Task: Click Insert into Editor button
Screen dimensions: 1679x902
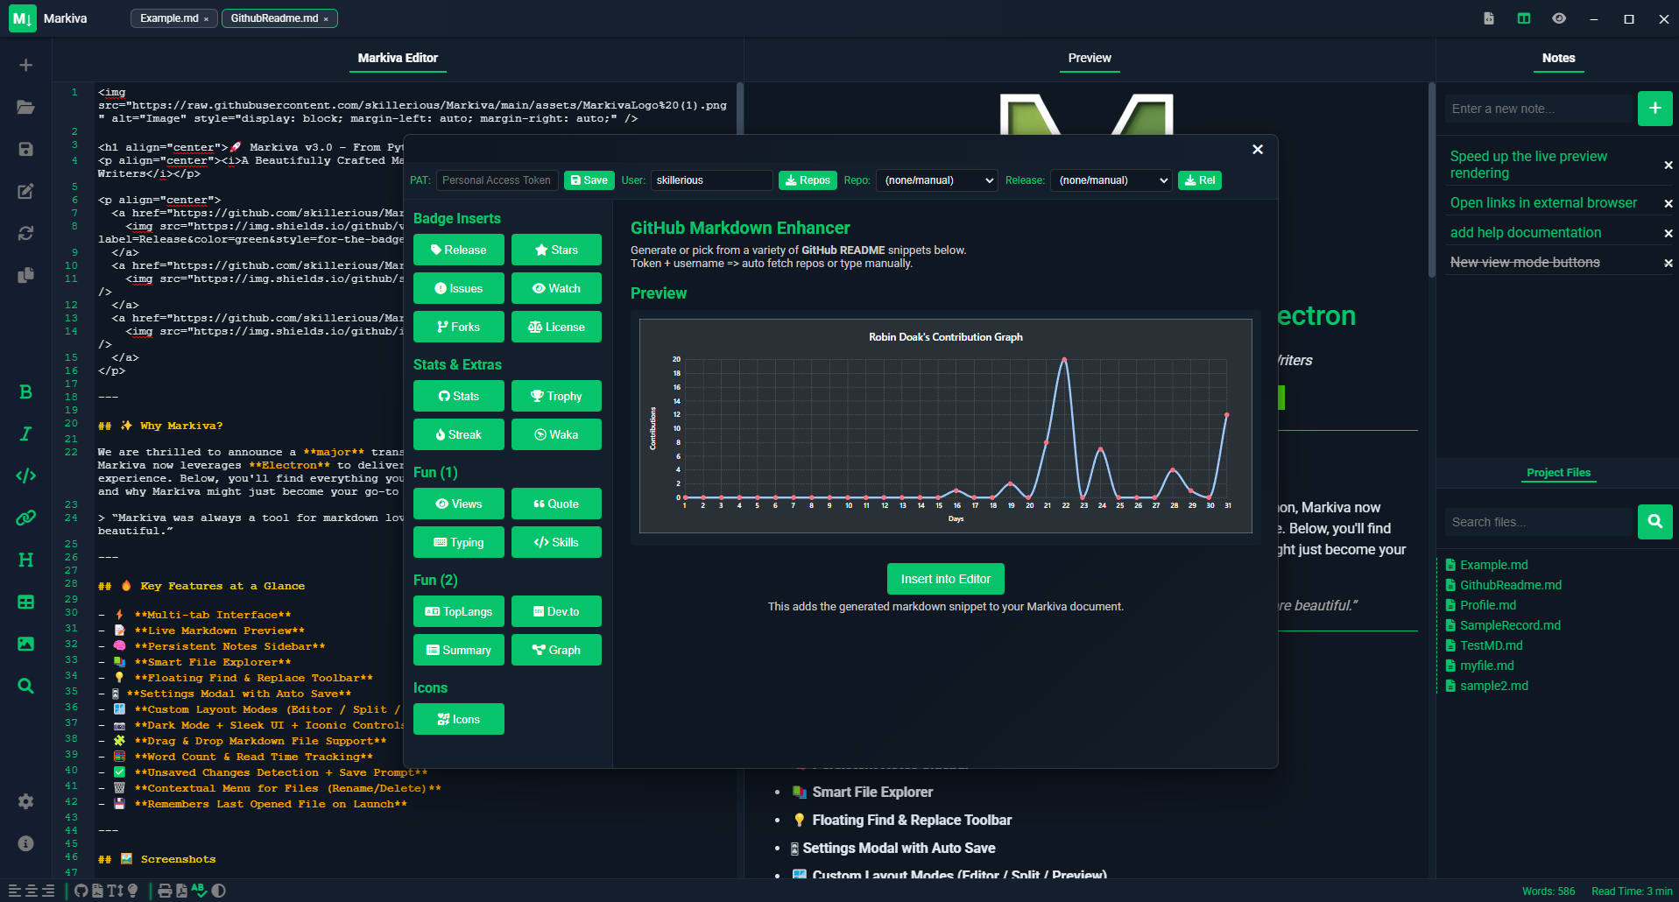Action: point(946,579)
